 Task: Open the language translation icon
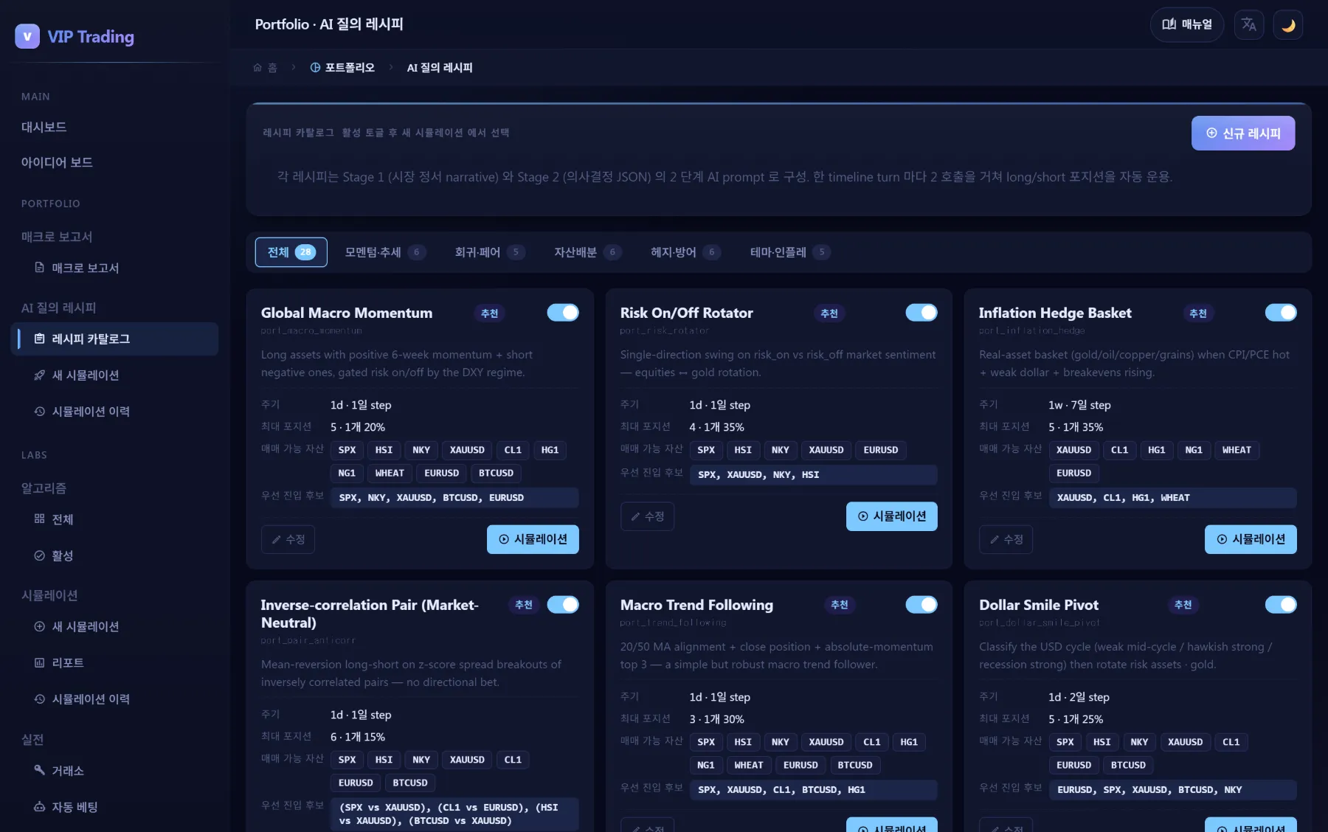[1249, 25]
